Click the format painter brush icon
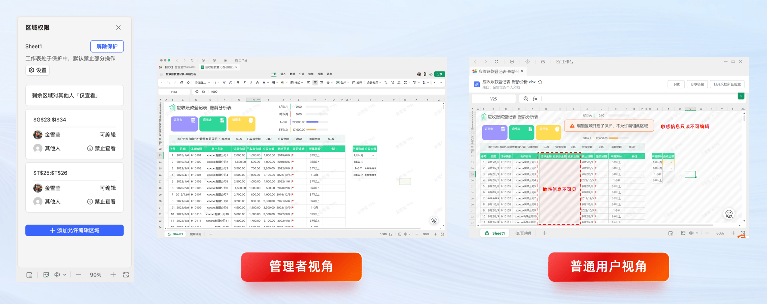The width and height of the screenshot is (767, 304). (x=182, y=83)
